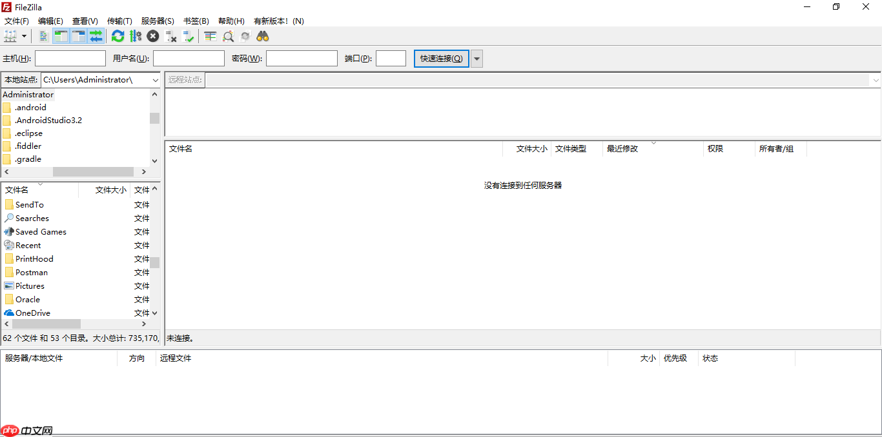Screen dimensions: 882x437
Task: Enable directory comparison
Action: [209, 36]
